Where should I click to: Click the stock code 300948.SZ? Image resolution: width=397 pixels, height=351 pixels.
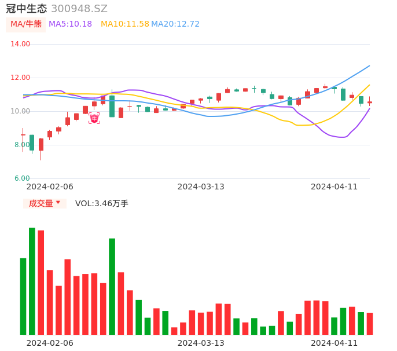(x=79, y=9)
